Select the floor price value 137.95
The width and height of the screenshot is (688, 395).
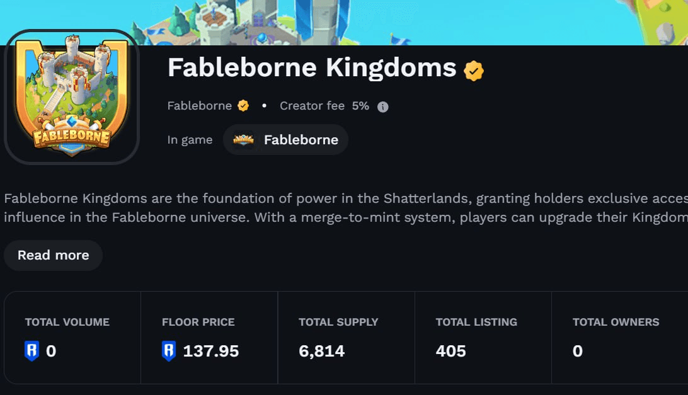coord(210,351)
